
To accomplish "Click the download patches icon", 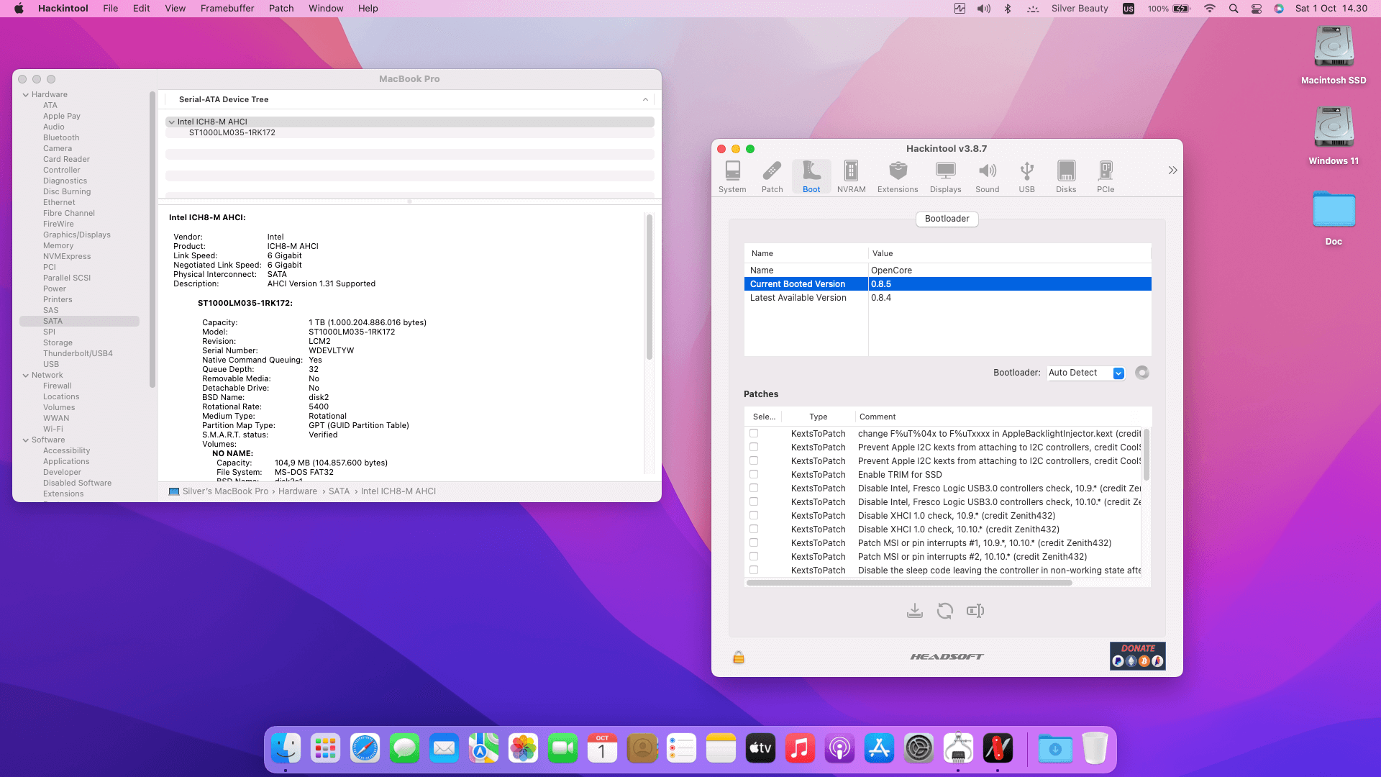I will [914, 611].
